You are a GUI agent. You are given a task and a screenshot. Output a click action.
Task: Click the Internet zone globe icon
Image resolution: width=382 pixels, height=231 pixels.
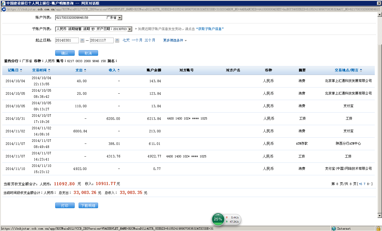tap(334, 228)
